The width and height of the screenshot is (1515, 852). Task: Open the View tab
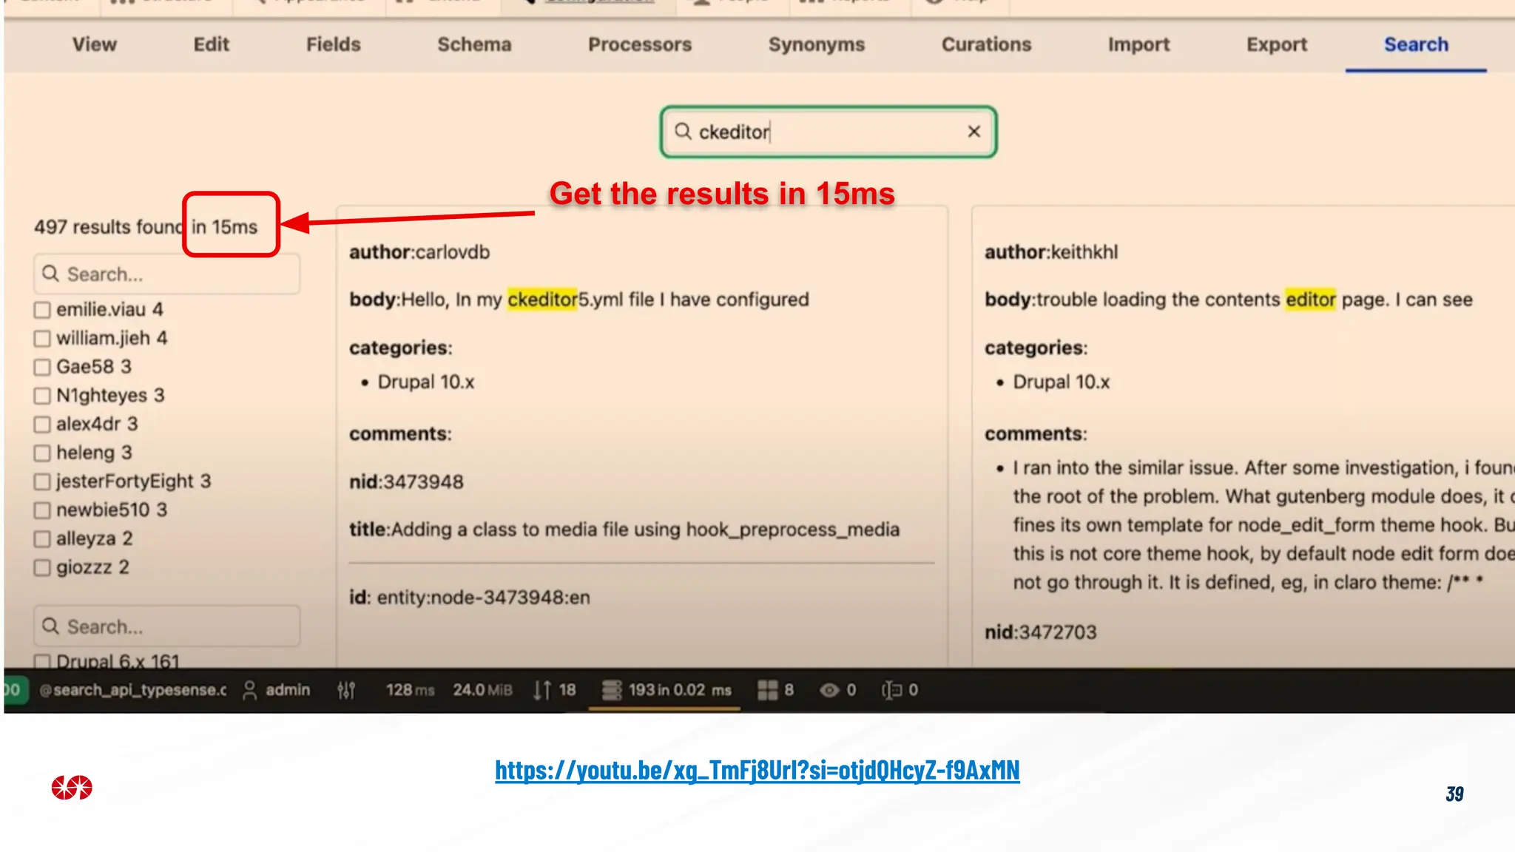coord(94,44)
